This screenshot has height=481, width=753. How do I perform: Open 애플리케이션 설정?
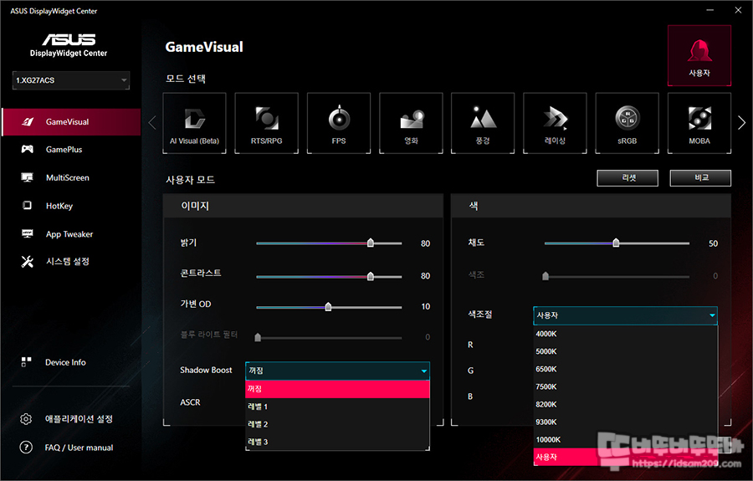(x=79, y=419)
